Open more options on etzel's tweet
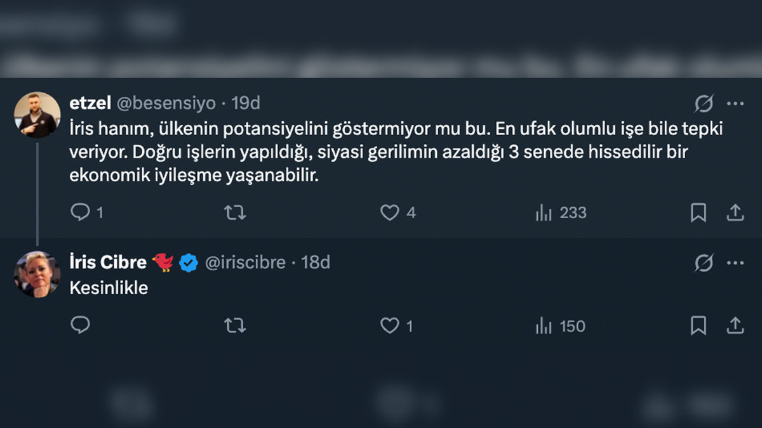Viewport: 762px width, 428px height. coord(735,103)
